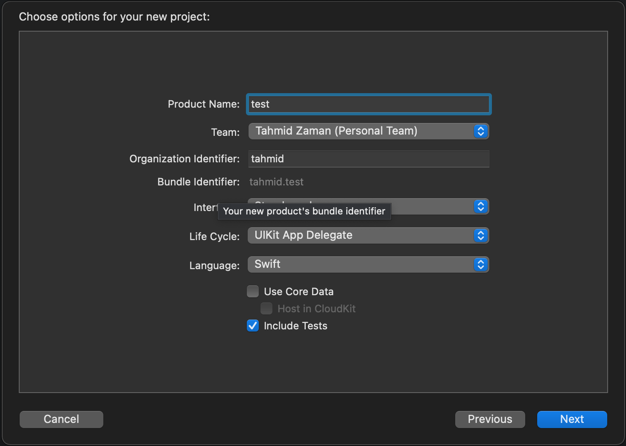Viewport: 626px width, 446px height.
Task: Click the Team popup's blue chevron arrows
Action: (x=481, y=131)
